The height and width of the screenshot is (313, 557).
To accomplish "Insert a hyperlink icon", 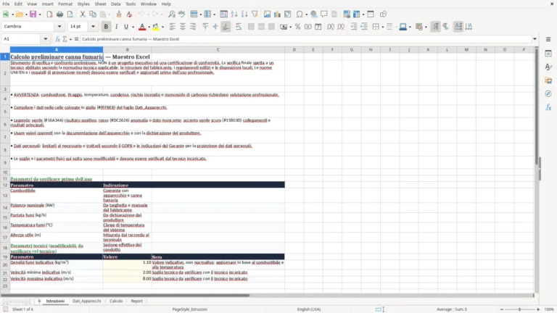I will click(313, 14).
